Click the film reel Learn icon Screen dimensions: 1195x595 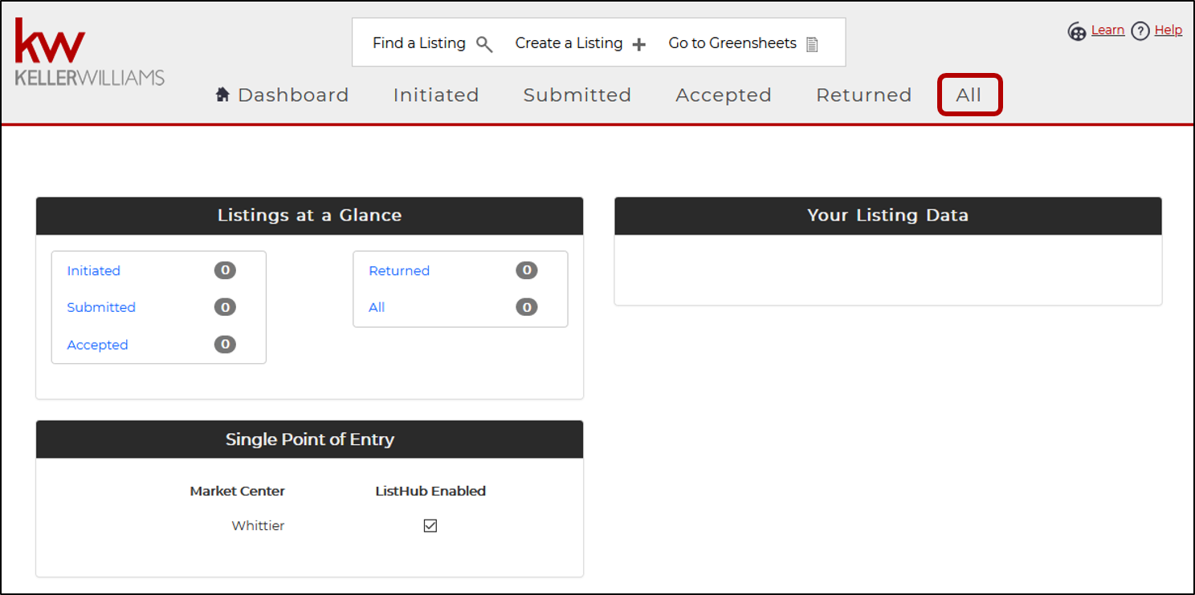pos(1076,31)
